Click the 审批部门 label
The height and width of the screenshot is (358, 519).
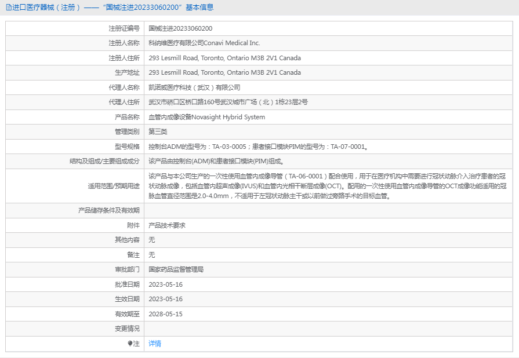click(127, 269)
